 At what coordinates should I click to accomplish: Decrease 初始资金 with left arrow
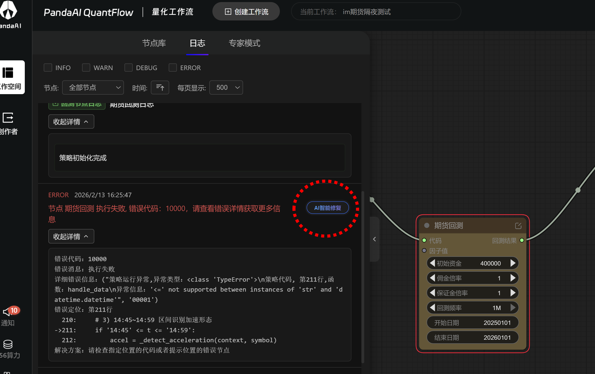point(432,263)
